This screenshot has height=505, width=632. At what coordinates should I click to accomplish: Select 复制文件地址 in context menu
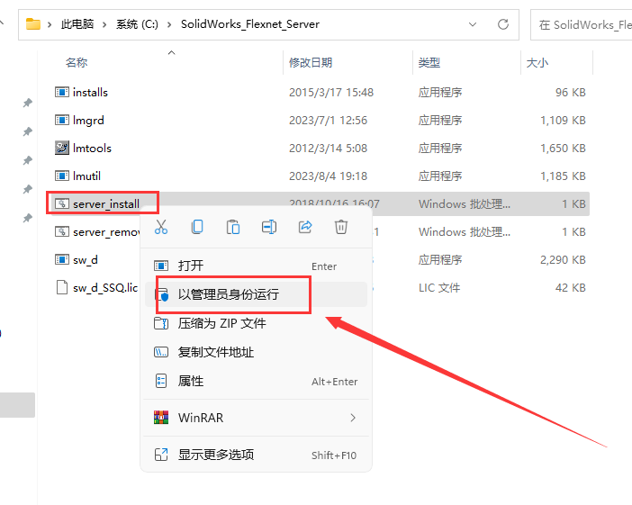click(x=216, y=352)
